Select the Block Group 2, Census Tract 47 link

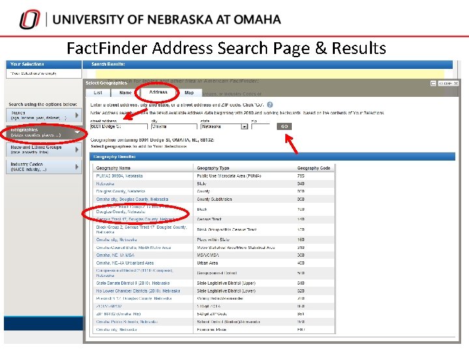pyautogui.click(x=141, y=229)
